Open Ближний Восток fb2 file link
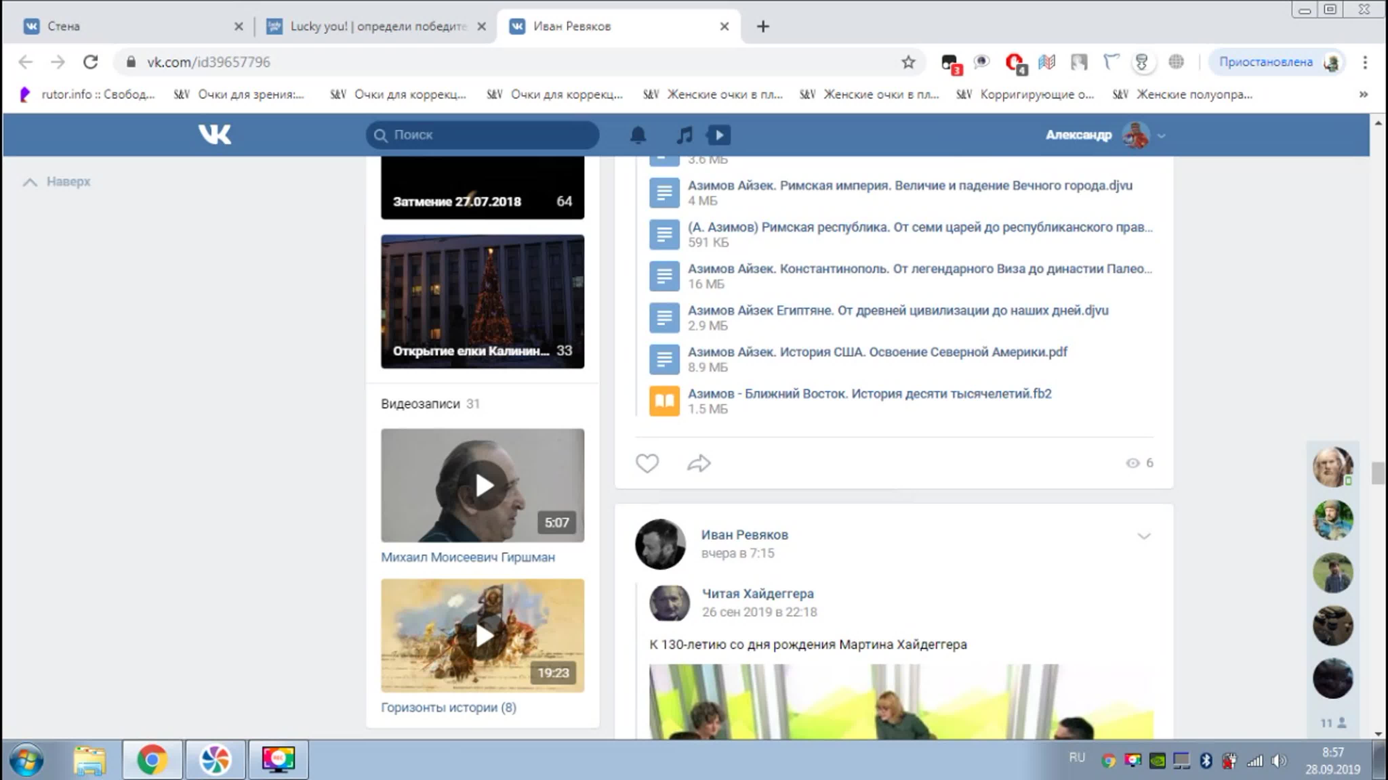Image resolution: width=1388 pixels, height=780 pixels. tap(869, 394)
